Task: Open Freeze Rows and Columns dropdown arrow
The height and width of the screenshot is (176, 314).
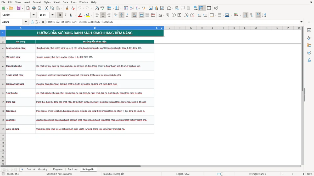Action: click(x=205, y=8)
